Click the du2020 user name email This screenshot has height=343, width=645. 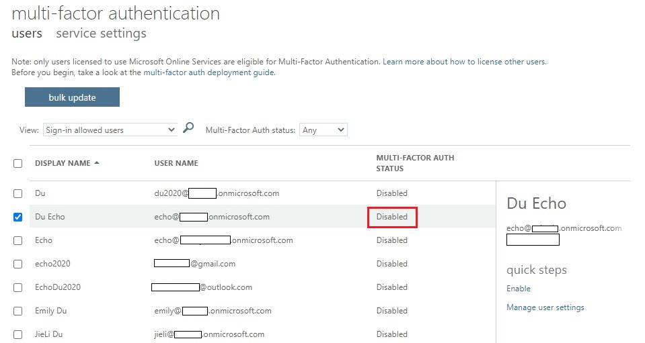point(217,193)
